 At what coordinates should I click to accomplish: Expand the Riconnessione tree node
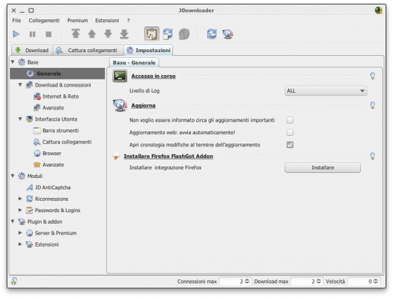[20, 199]
